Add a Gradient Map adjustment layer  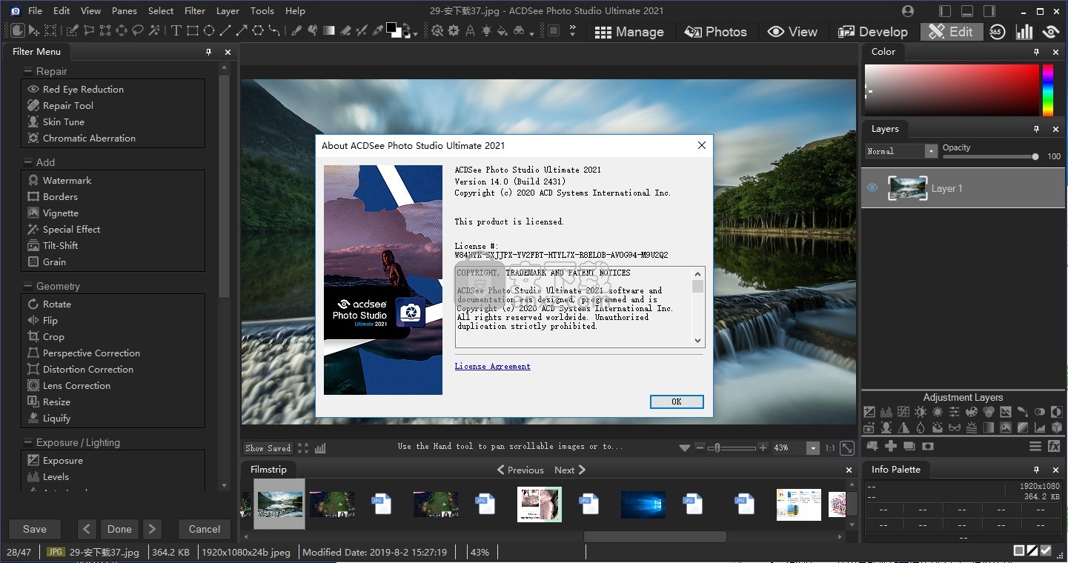989,427
